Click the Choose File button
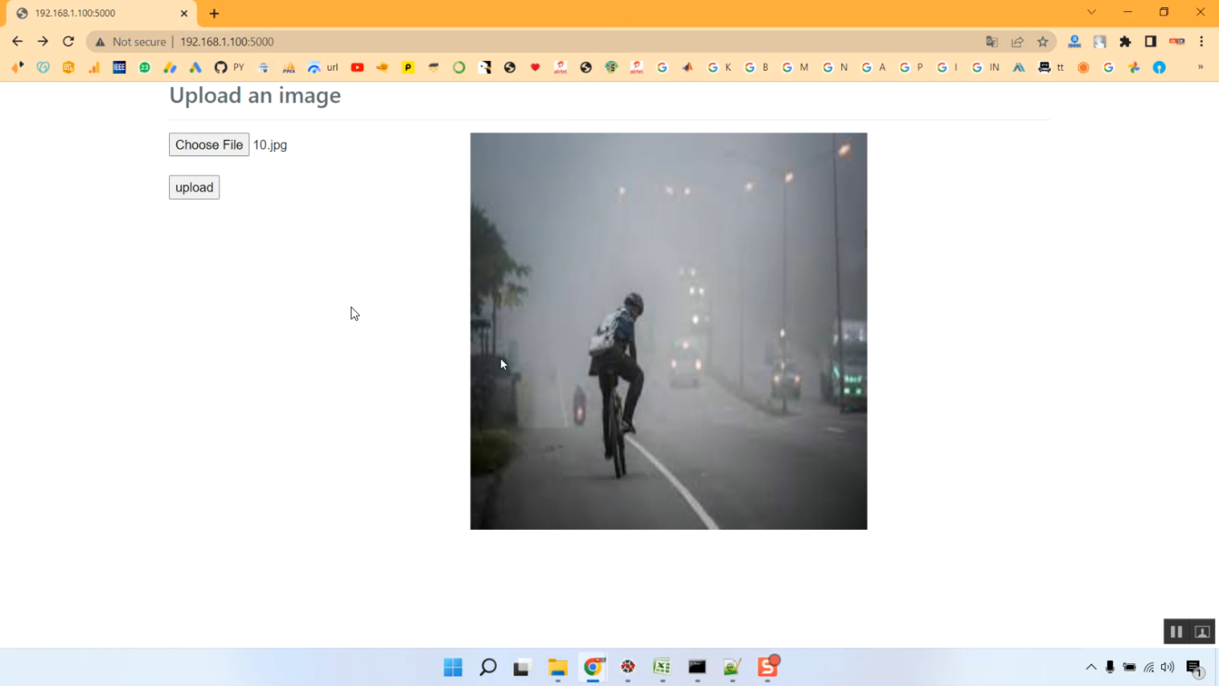Image resolution: width=1219 pixels, height=686 pixels. click(209, 145)
